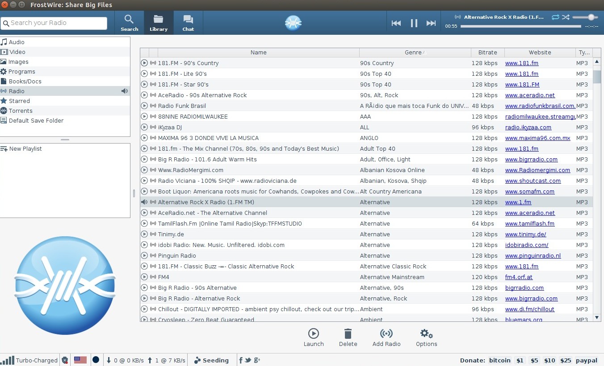
Task: Play the Www.RadioMergimi.com station
Action: 144,170
